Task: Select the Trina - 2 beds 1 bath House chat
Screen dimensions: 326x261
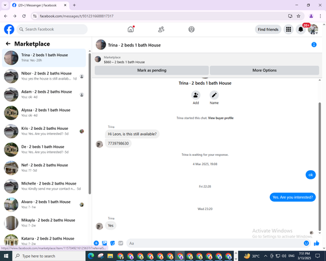Action: pos(44,58)
